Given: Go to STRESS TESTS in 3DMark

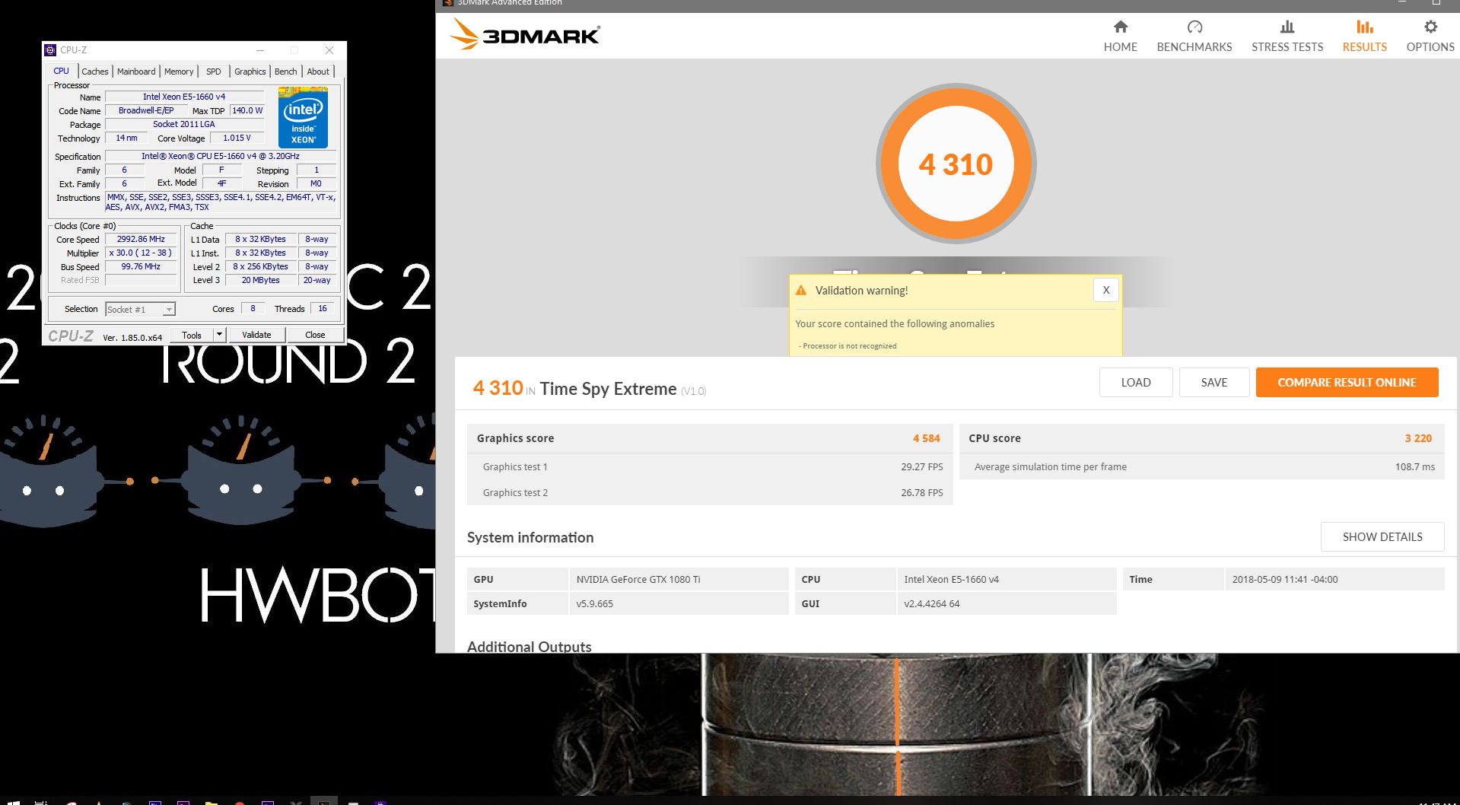Looking at the screenshot, I should [1287, 36].
